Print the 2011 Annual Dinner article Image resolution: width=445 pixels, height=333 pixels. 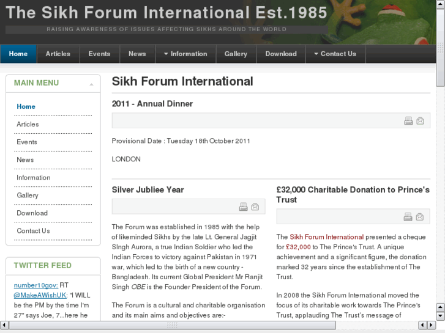coord(408,121)
